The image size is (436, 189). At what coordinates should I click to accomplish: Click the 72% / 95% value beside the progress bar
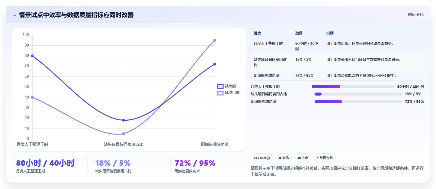click(414, 102)
